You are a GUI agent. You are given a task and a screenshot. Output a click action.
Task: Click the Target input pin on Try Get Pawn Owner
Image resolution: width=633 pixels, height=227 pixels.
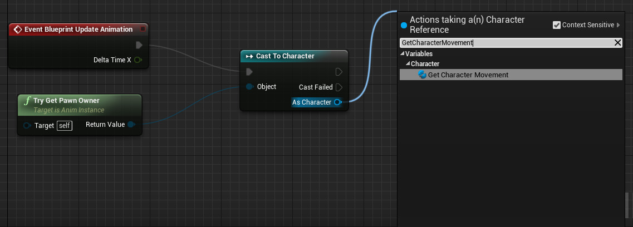pos(27,125)
